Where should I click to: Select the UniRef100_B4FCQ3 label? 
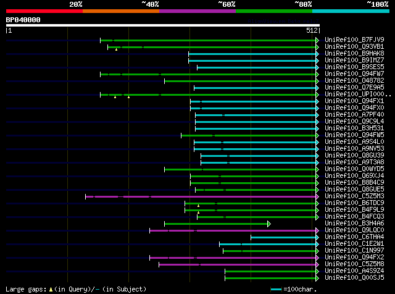[x=354, y=217]
